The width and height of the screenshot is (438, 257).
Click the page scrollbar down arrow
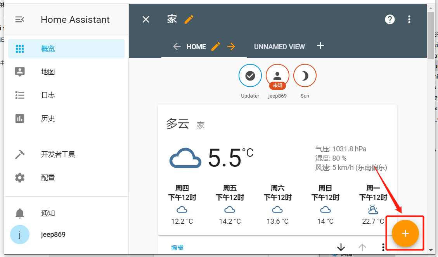(x=431, y=250)
